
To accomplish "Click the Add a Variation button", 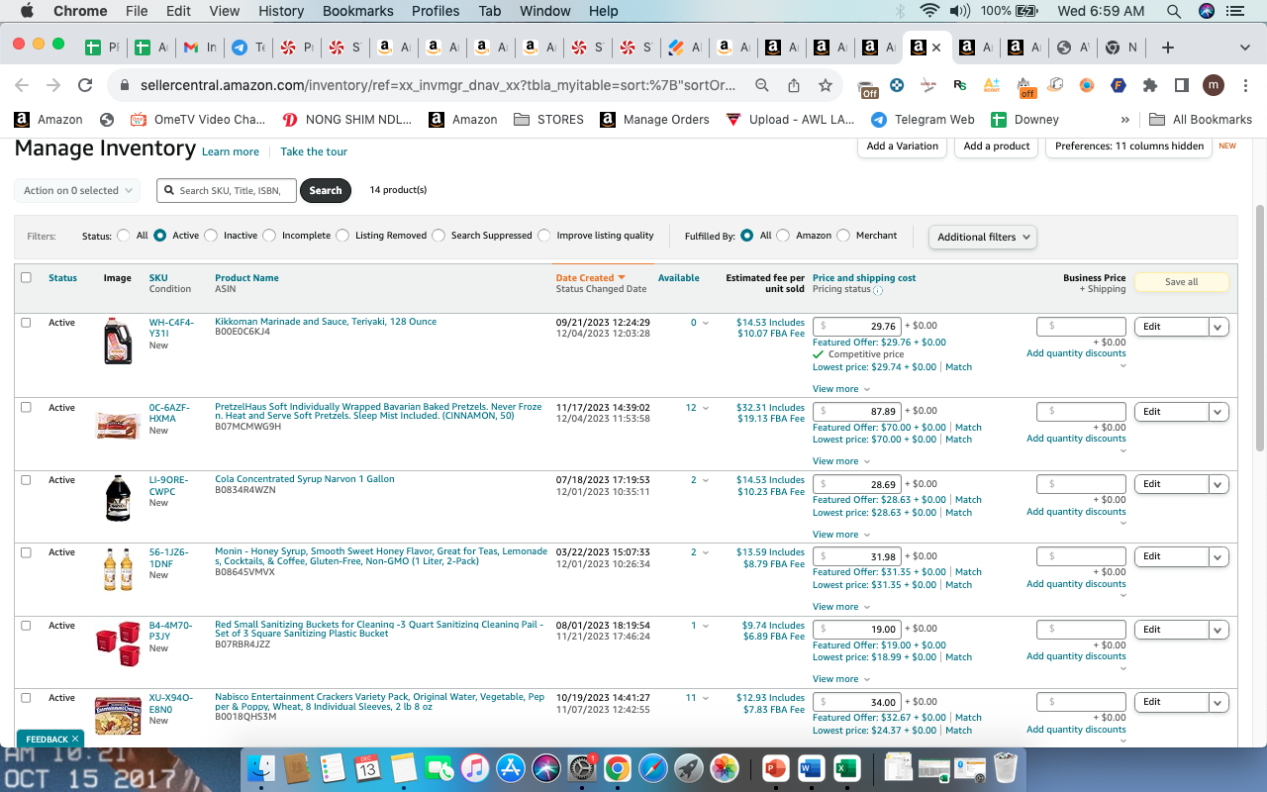I will [903, 147].
